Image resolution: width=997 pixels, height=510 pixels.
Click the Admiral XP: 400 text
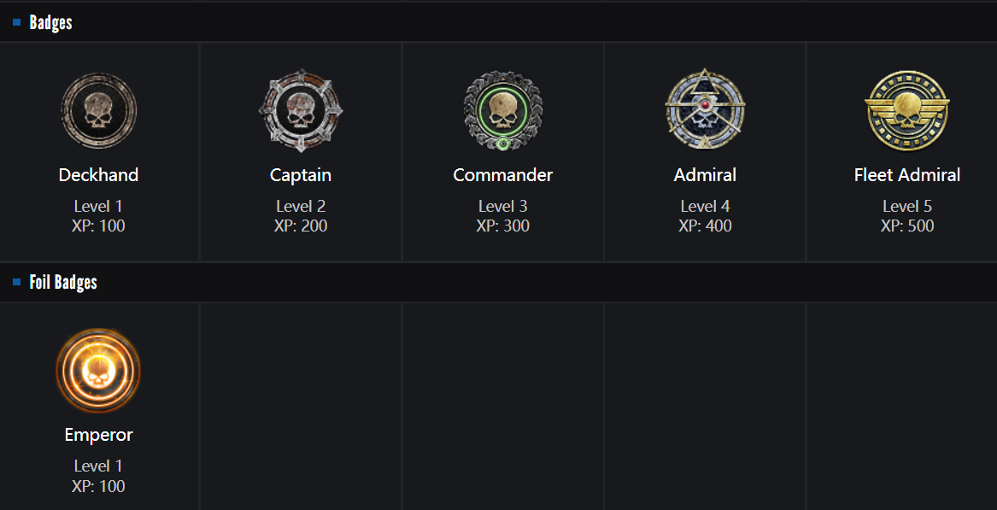click(705, 226)
